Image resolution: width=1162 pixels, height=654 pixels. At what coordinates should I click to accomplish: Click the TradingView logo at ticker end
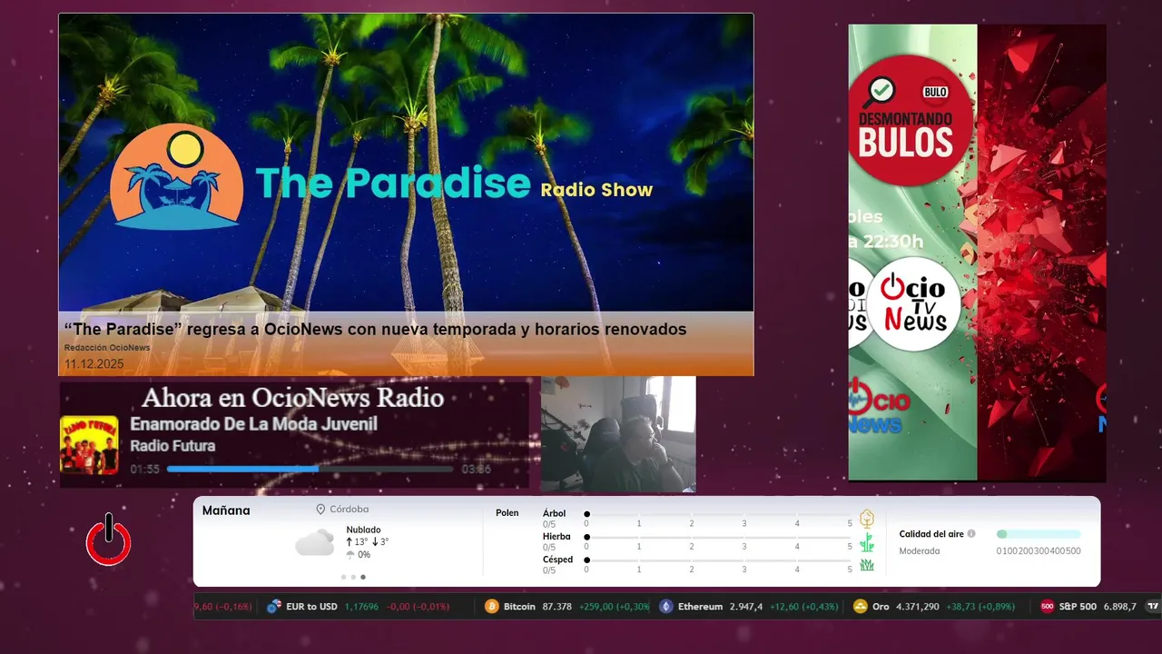coord(1154,607)
